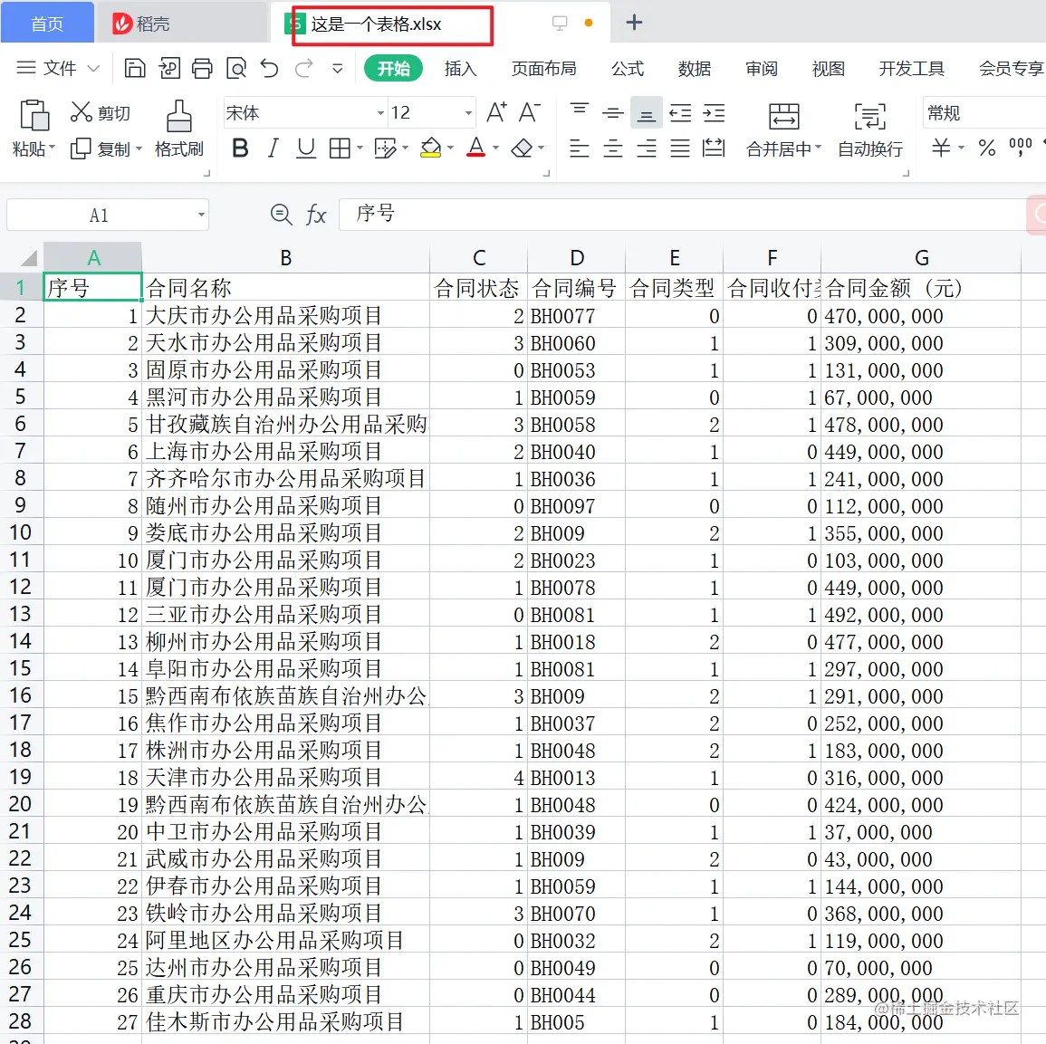Apply currency ¥ format

pos(941,148)
